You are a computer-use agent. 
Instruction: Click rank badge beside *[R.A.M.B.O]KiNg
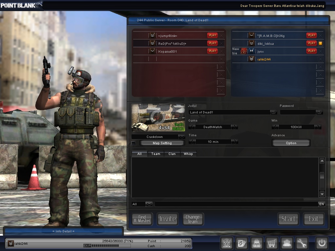click(x=252, y=35)
